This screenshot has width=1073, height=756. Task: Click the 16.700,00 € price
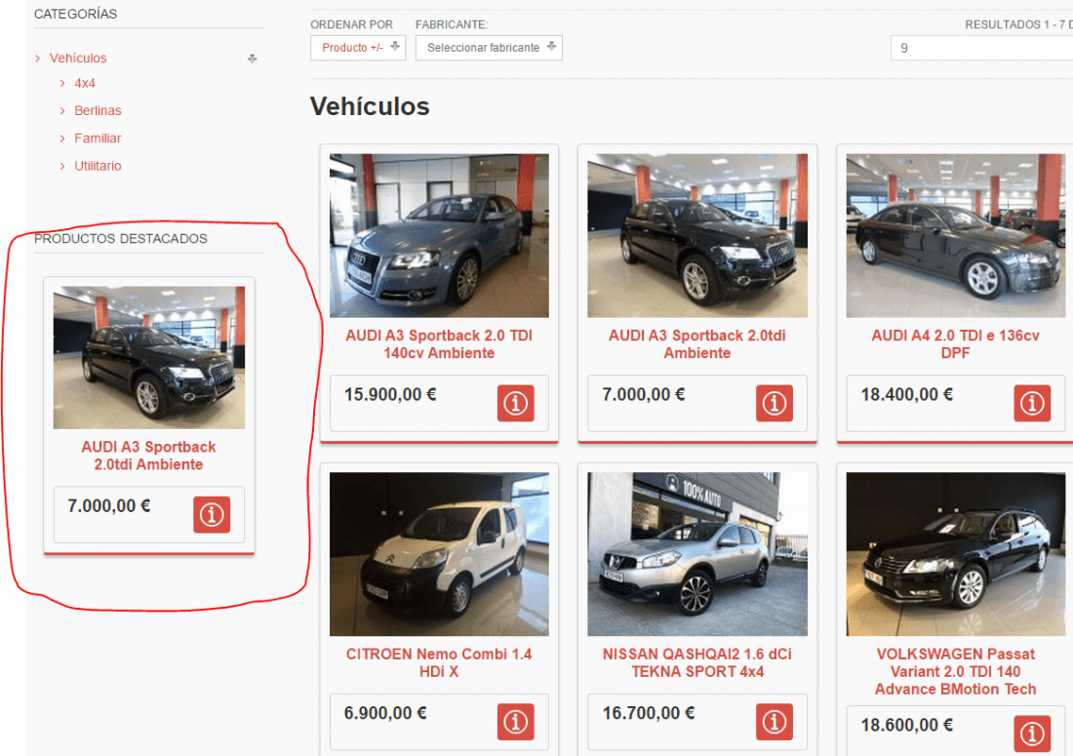pos(649,714)
